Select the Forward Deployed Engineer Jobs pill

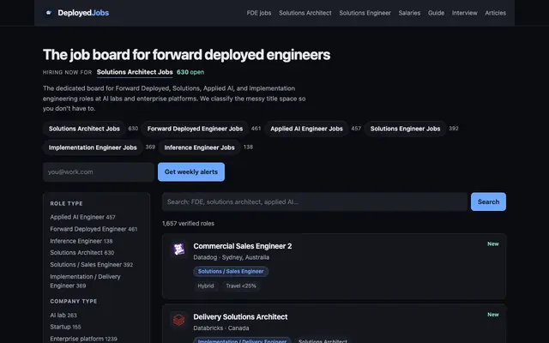point(195,129)
